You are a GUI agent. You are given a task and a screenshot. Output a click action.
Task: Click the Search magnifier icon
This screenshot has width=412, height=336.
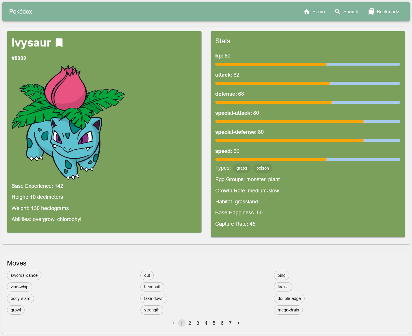pos(337,12)
